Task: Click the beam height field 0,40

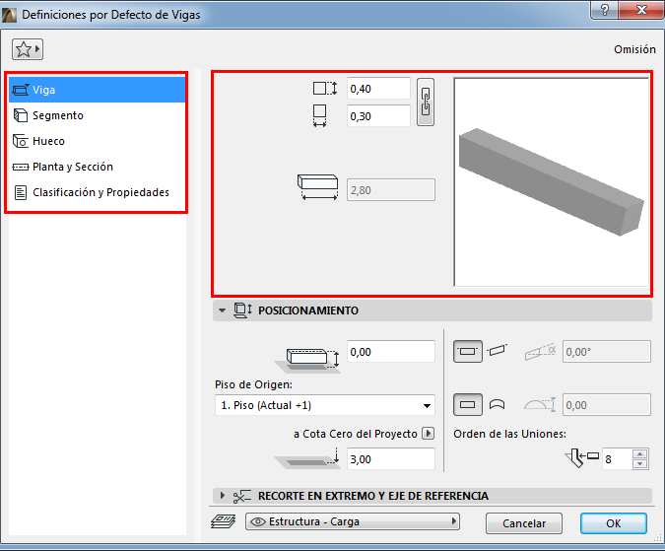Action: click(378, 89)
